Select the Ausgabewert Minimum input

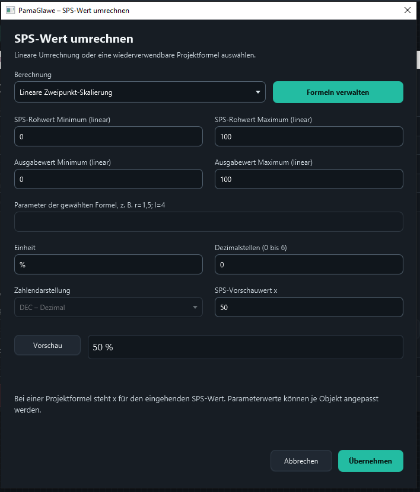click(x=109, y=179)
